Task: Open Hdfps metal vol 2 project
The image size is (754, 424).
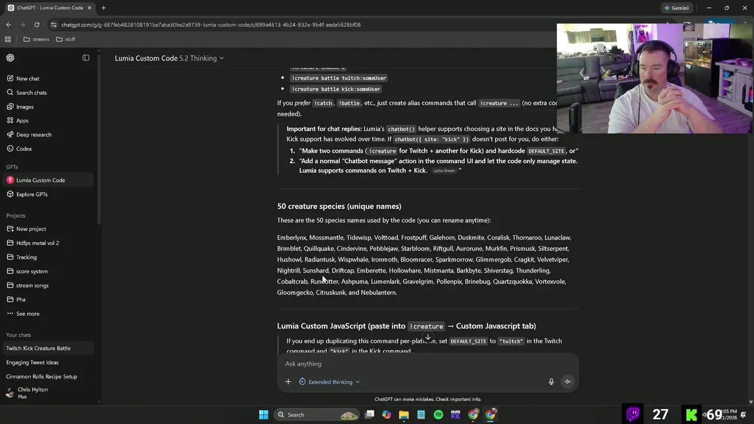Action: click(x=38, y=243)
